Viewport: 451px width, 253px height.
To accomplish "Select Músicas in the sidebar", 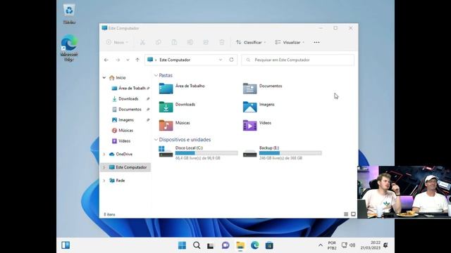I will pos(123,131).
